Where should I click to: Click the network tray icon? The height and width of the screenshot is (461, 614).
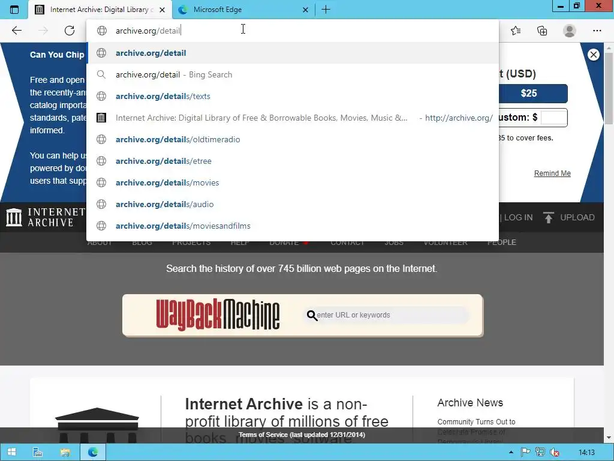pos(540,453)
